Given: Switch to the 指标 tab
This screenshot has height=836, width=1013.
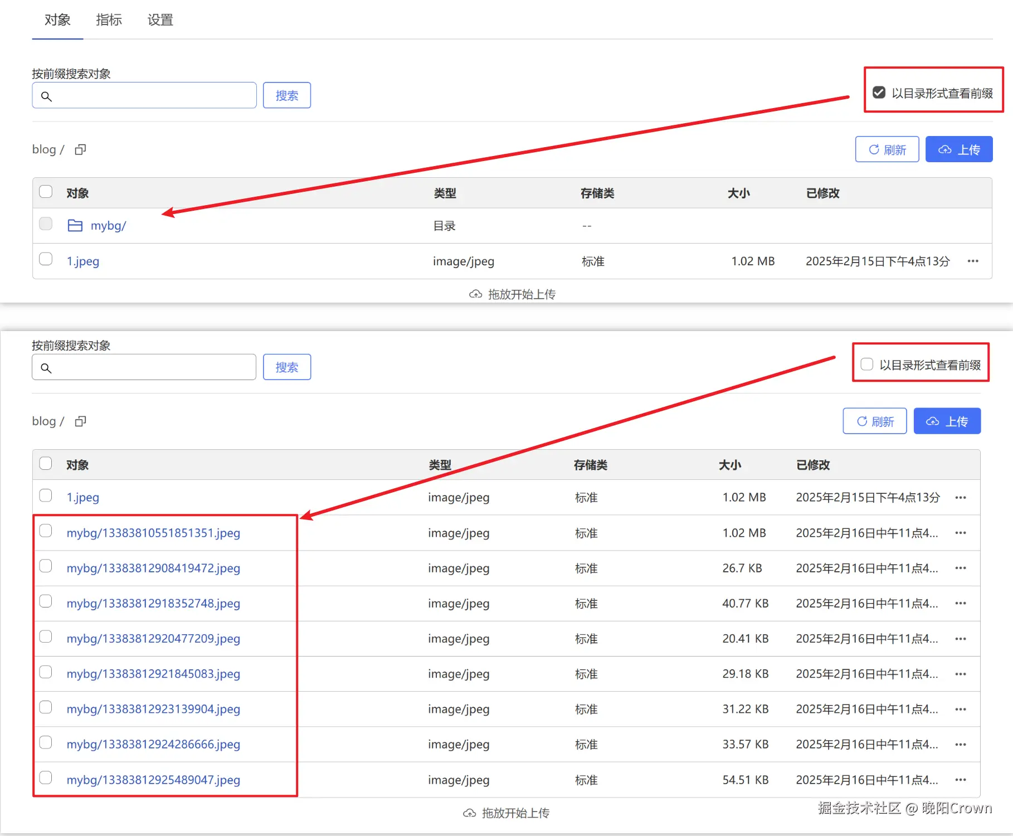Looking at the screenshot, I should (x=109, y=20).
